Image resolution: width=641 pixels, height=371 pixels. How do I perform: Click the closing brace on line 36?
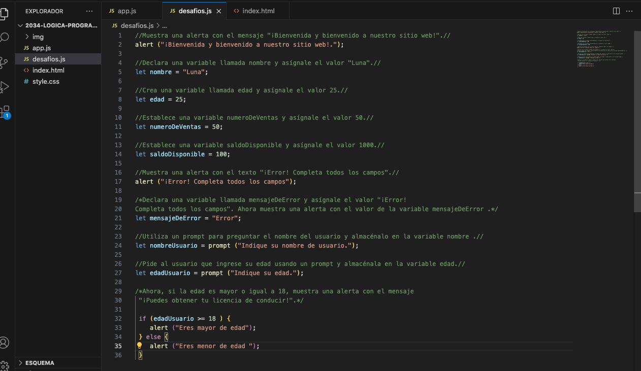pos(140,355)
